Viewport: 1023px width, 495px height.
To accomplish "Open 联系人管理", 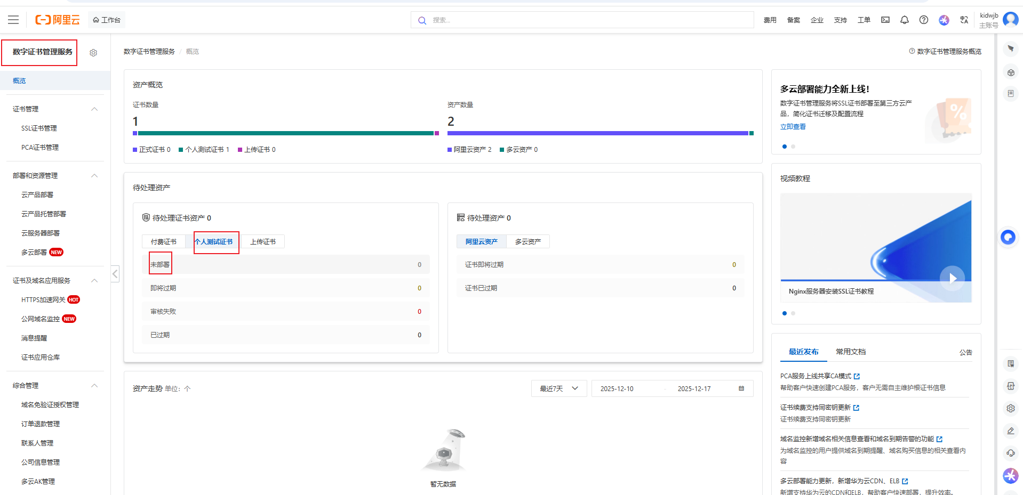I will pyautogui.click(x=37, y=443).
